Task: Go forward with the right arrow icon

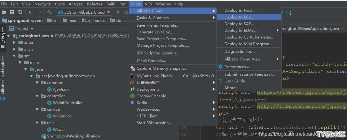Action: (39, 12)
